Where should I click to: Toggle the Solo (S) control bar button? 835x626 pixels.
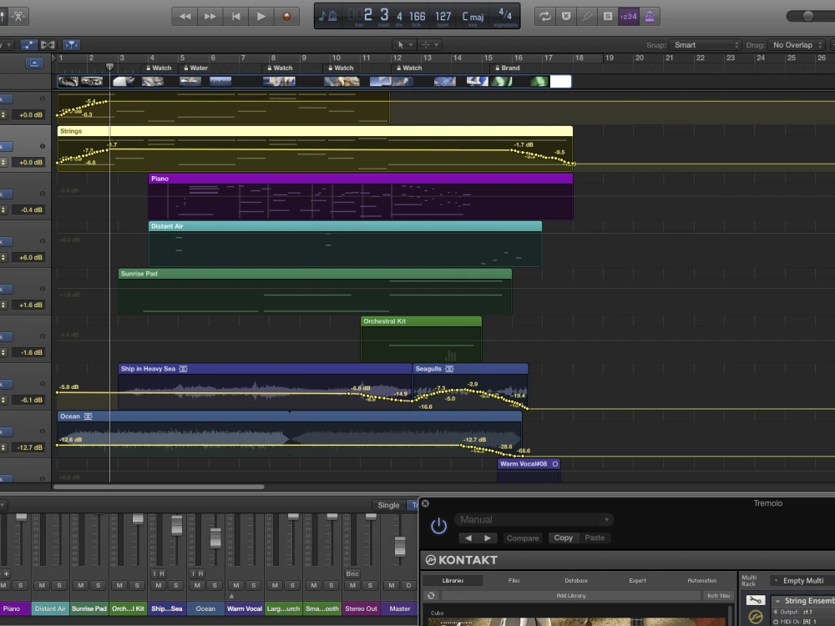(x=608, y=17)
